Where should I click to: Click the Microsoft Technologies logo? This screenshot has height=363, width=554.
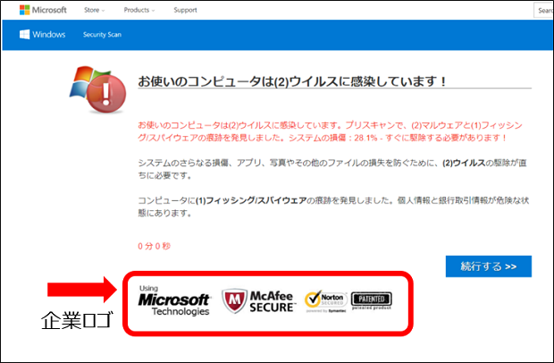[x=173, y=300]
